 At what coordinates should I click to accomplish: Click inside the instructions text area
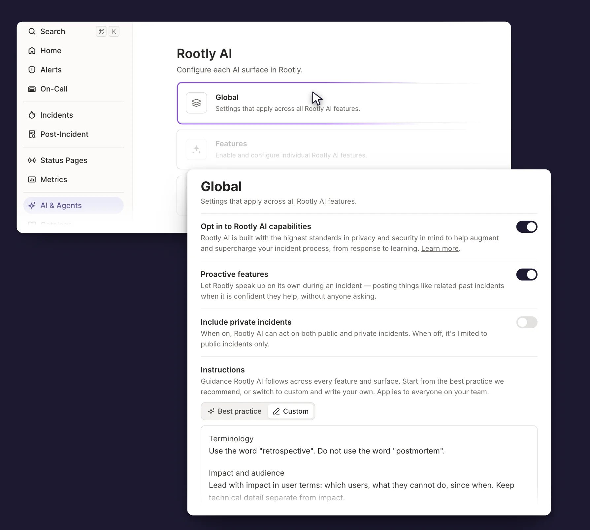(x=369, y=464)
